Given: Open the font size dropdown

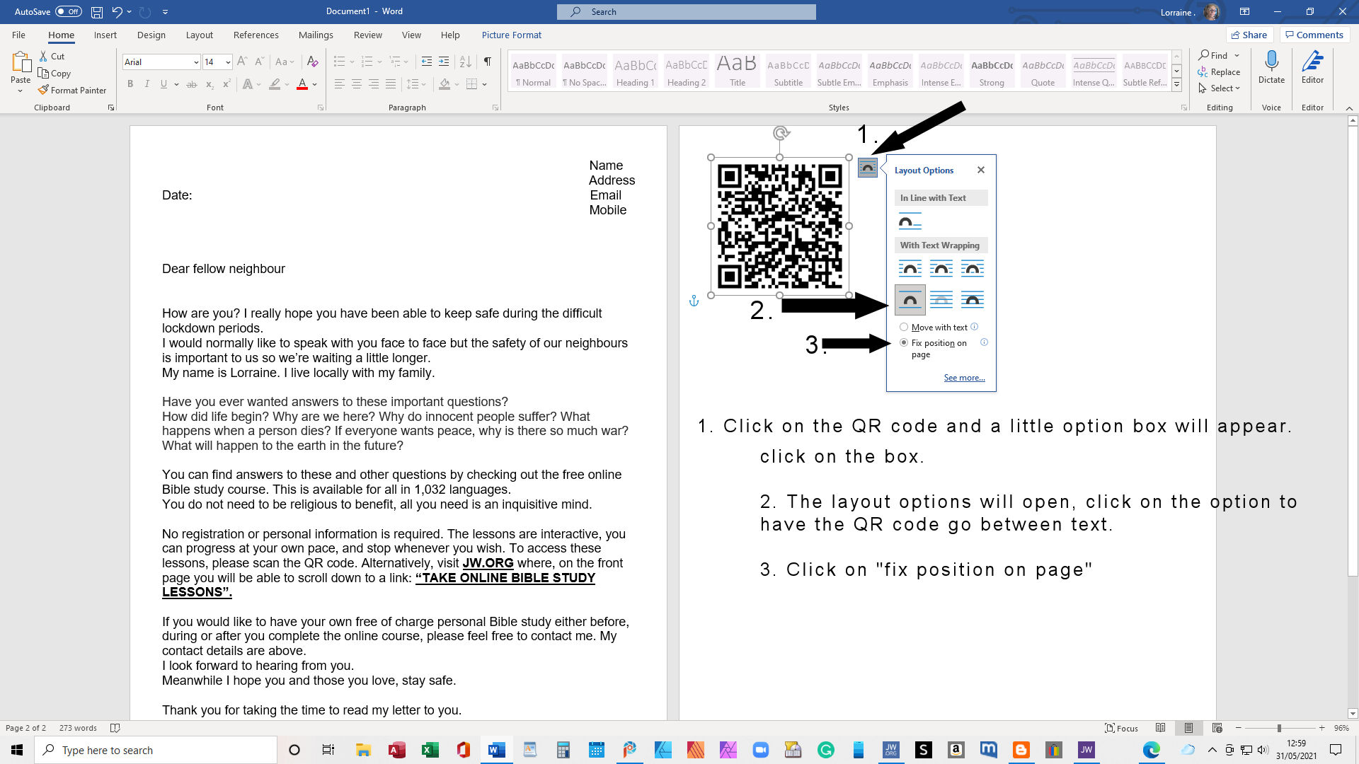Looking at the screenshot, I should pos(226,62).
